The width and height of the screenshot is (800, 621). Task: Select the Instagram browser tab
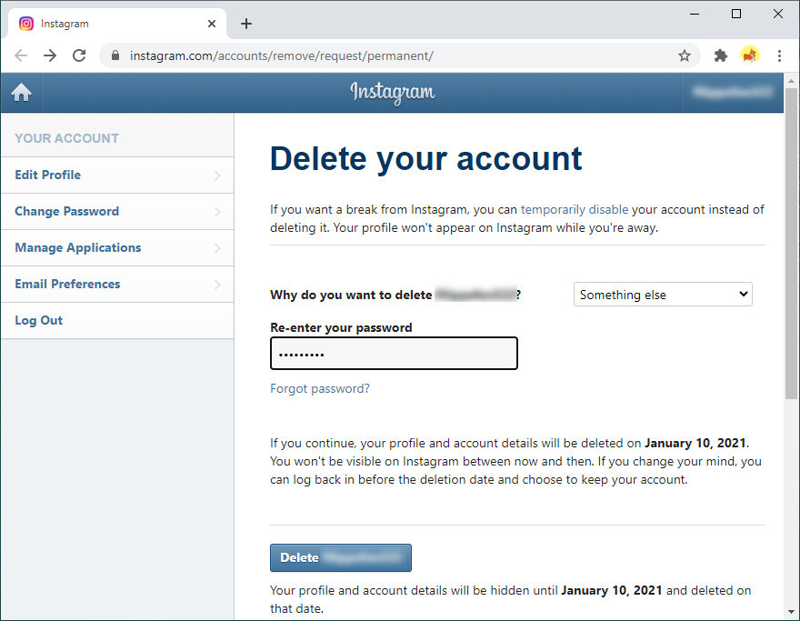pyautogui.click(x=117, y=24)
